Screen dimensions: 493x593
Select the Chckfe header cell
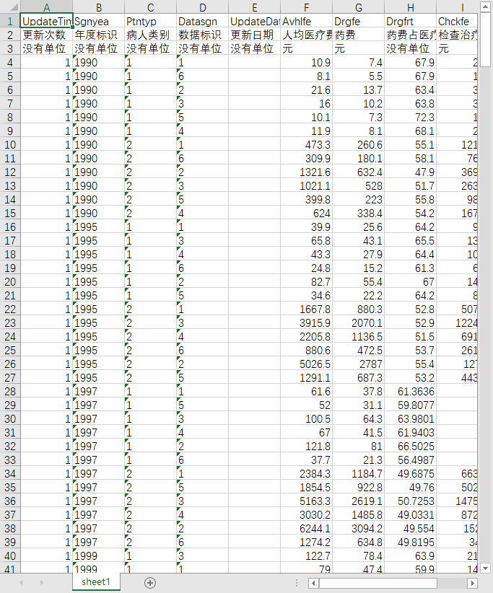coord(457,21)
